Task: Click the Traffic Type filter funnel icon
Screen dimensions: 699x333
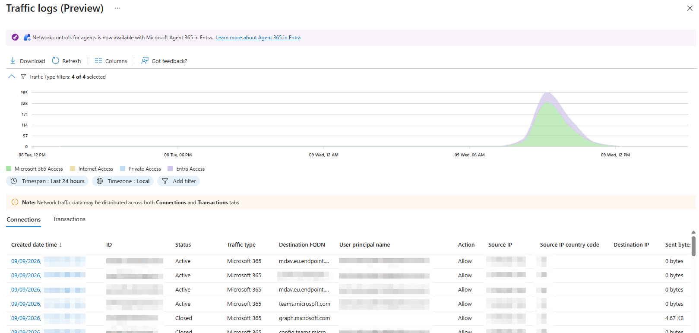Action: pyautogui.click(x=23, y=77)
